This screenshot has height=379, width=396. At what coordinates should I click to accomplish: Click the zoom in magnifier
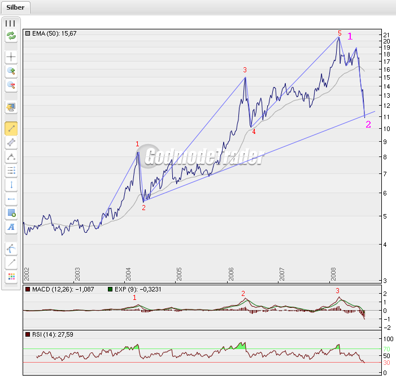(x=11, y=72)
